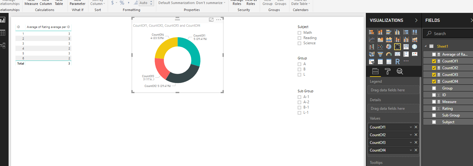Open Focus mode on the donut chart

pos(211,20)
